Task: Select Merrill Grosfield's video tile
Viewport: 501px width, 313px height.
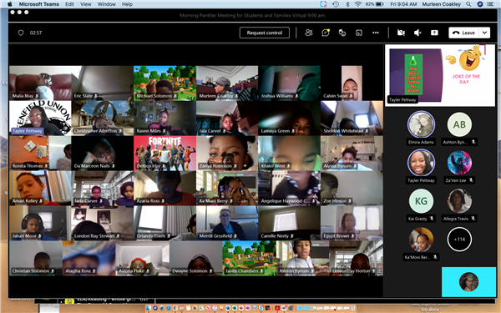Action: (x=227, y=223)
